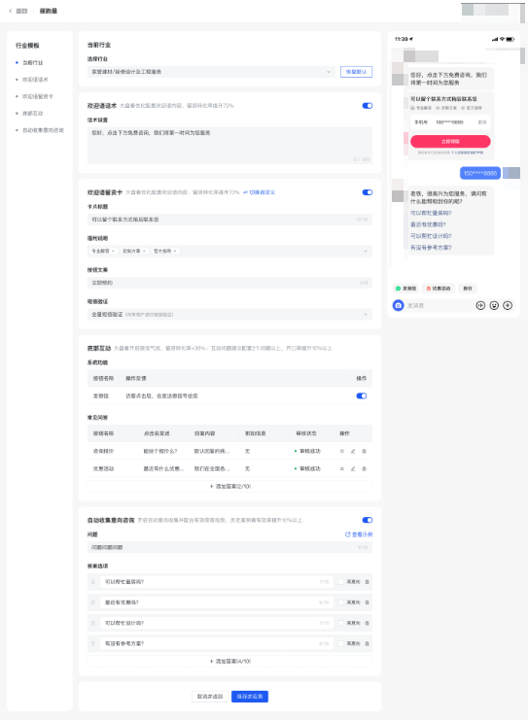Click the 切换自定义 link
This screenshot has width=528, height=720.
coord(260,192)
